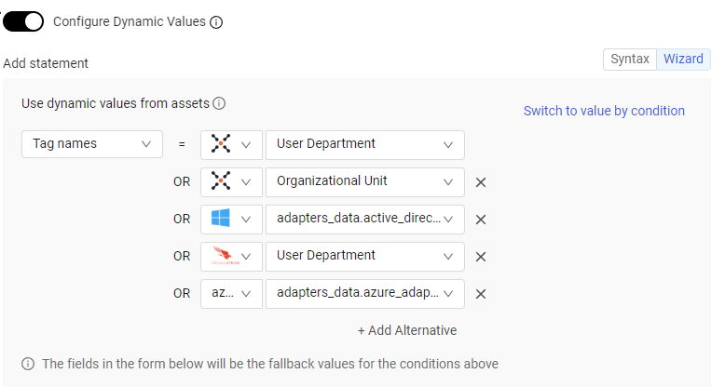Remove the active directory alternative row

tap(481, 220)
